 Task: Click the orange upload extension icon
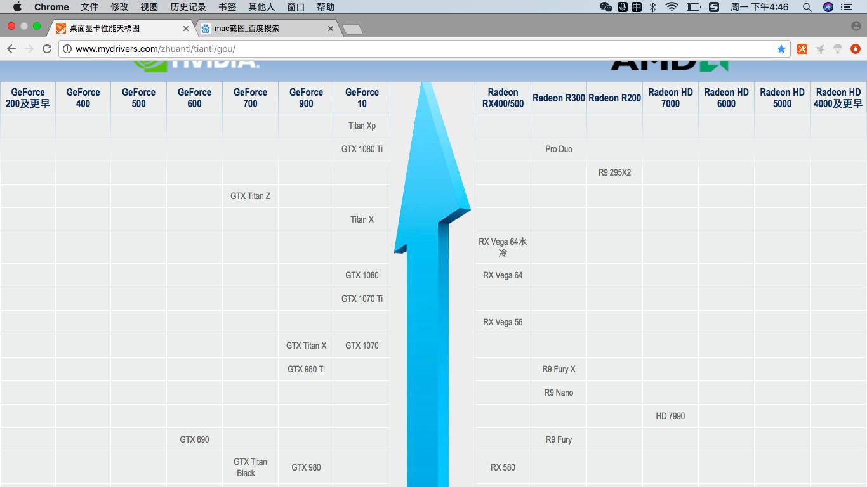tap(856, 49)
